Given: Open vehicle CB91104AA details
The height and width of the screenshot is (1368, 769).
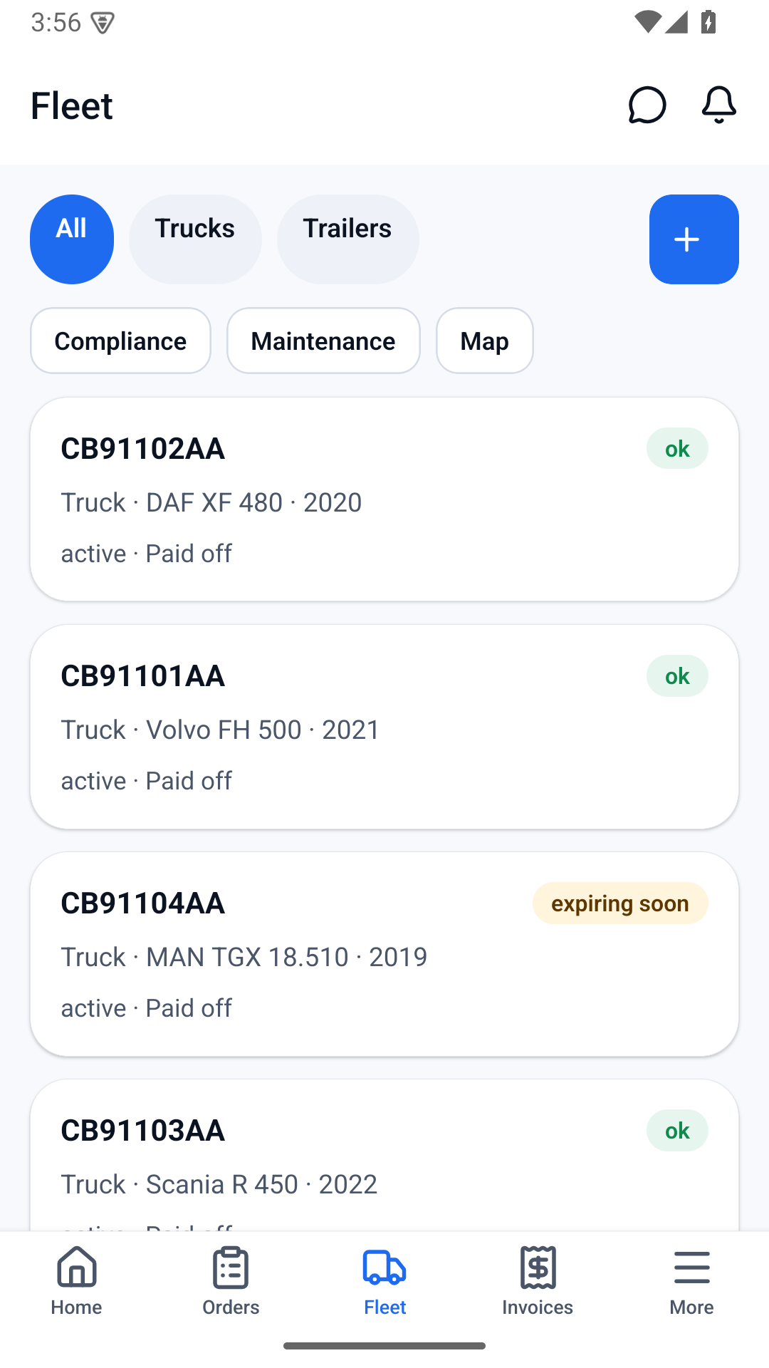Looking at the screenshot, I should tap(384, 954).
